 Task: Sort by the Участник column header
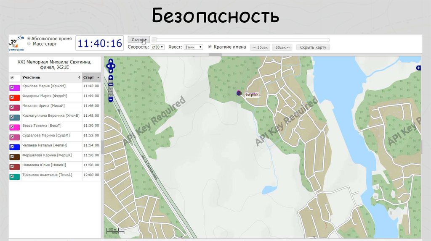(x=51, y=78)
